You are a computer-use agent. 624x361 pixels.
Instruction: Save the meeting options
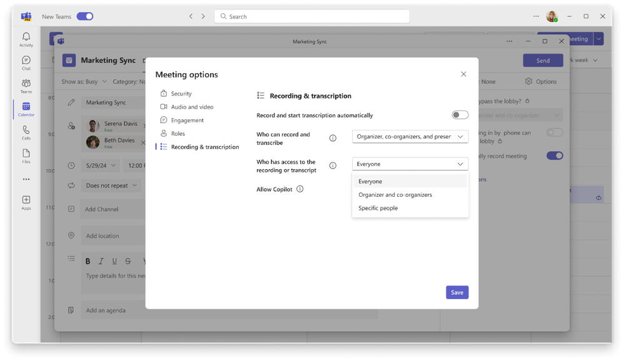point(457,292)
